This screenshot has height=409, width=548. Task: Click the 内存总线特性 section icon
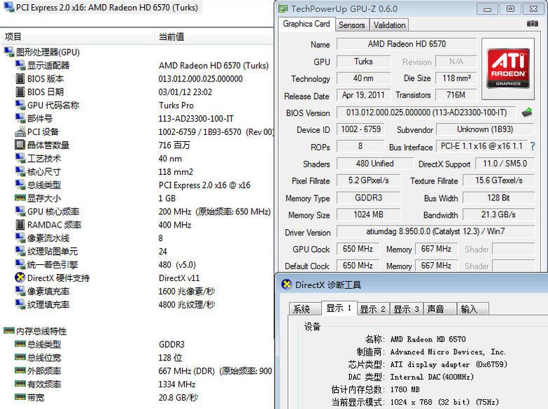coord(8,330)
